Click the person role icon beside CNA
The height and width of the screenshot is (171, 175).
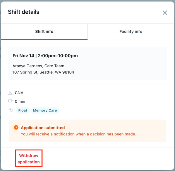coord(10,93)
